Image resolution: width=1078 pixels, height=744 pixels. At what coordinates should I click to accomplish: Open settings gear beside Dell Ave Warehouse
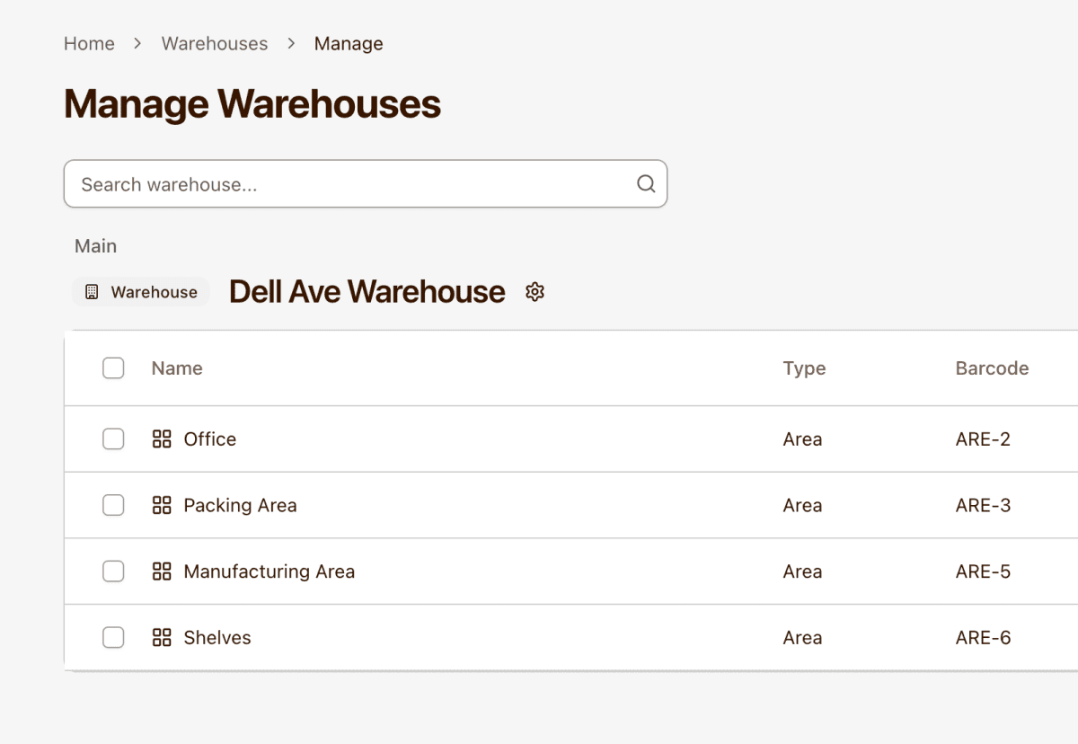tap(535, 292)
